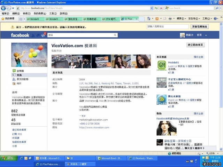
Task: Open Facebook account dropdown arrow
Action: click(206, 35)
